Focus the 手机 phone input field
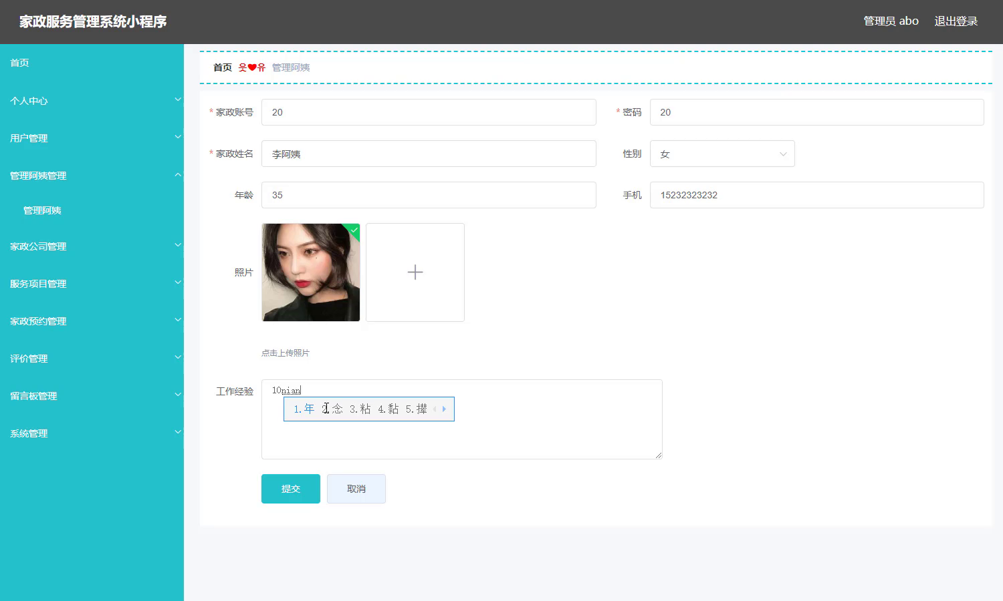The width and height of the screenshot is (1003, 601). (816, 195)
